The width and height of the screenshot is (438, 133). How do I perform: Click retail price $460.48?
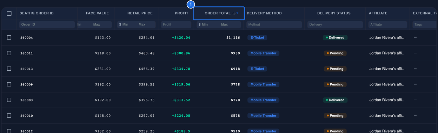147,53
